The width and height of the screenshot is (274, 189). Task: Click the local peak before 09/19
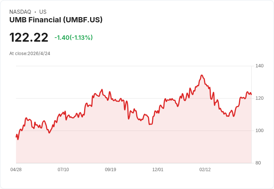click(x=102, y=90)
